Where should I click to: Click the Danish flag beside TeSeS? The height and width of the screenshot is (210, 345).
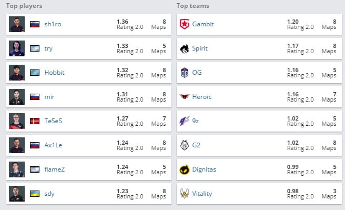coord(35,121)
